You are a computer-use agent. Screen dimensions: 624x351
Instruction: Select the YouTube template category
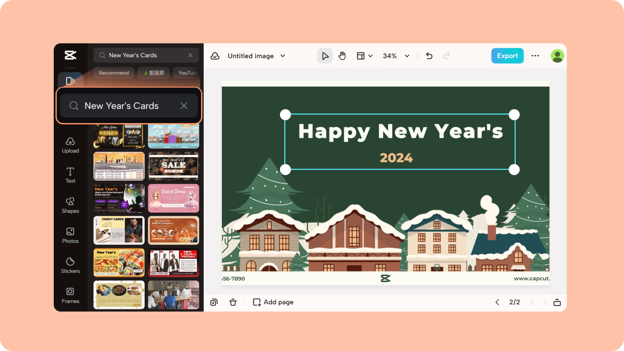point(188,72)
